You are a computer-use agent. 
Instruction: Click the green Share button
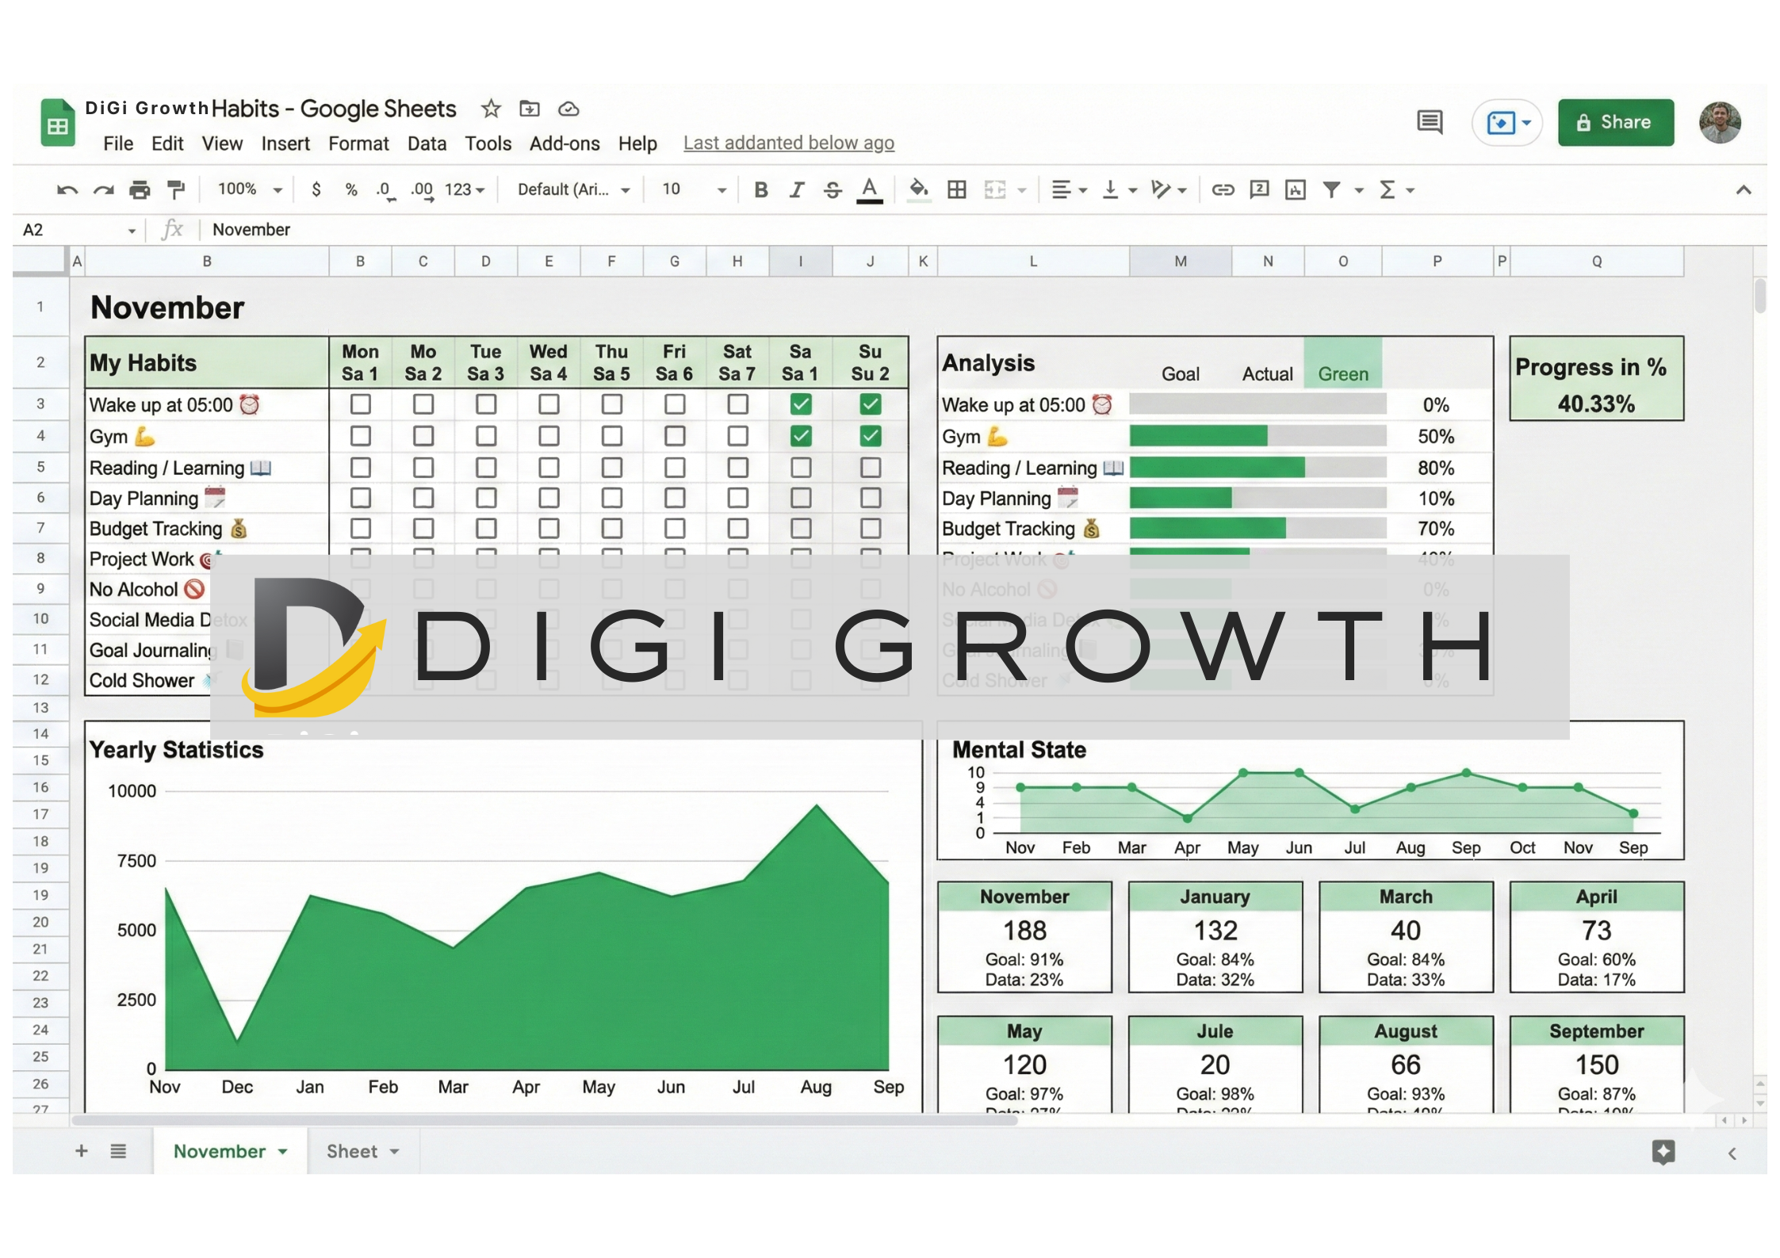(x=1615, y=122)
